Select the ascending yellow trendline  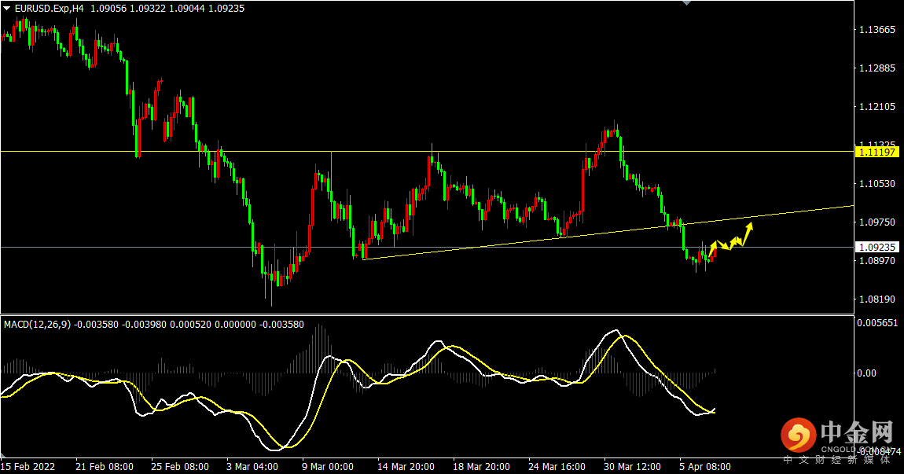pyautogui.click(x=608, y=233)
